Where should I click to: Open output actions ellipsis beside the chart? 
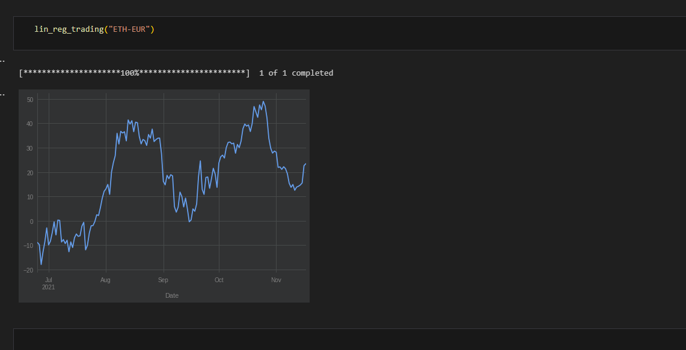point(2,94)
